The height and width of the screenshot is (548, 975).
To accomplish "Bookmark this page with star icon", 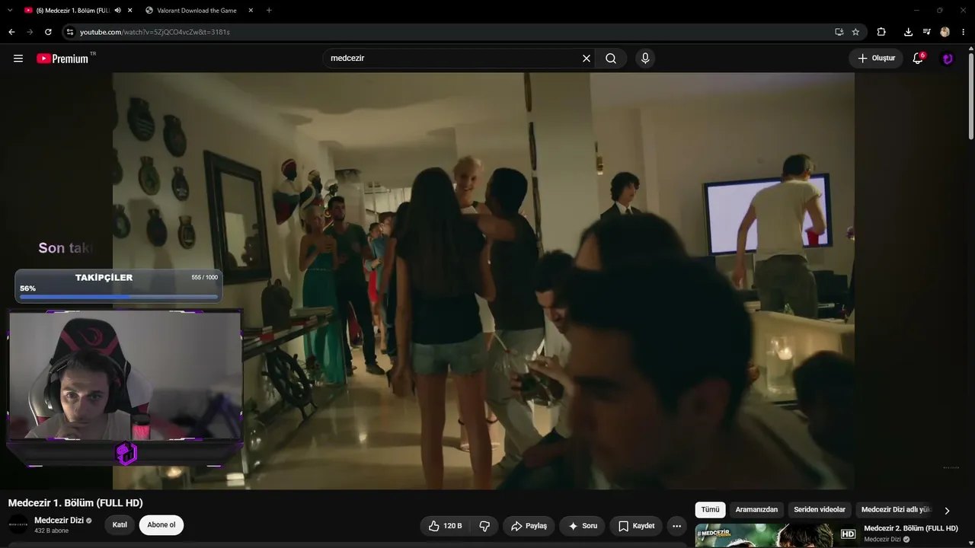I will [x=855, y=32].
